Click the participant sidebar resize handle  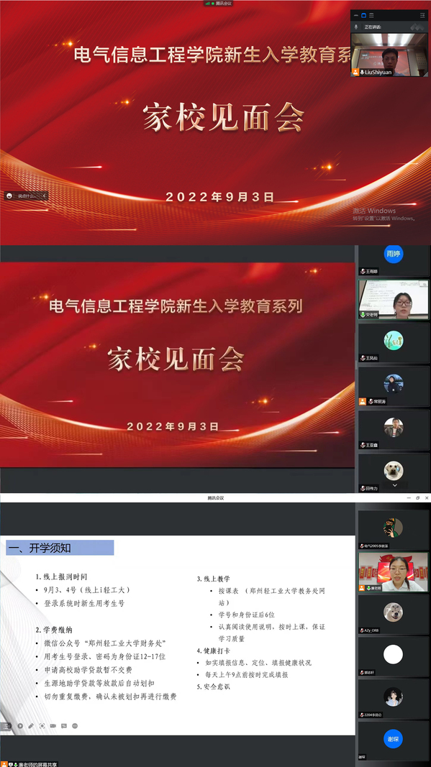tap(356, 365)
